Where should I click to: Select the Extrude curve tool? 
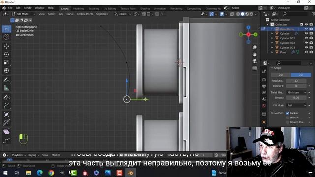6,105
